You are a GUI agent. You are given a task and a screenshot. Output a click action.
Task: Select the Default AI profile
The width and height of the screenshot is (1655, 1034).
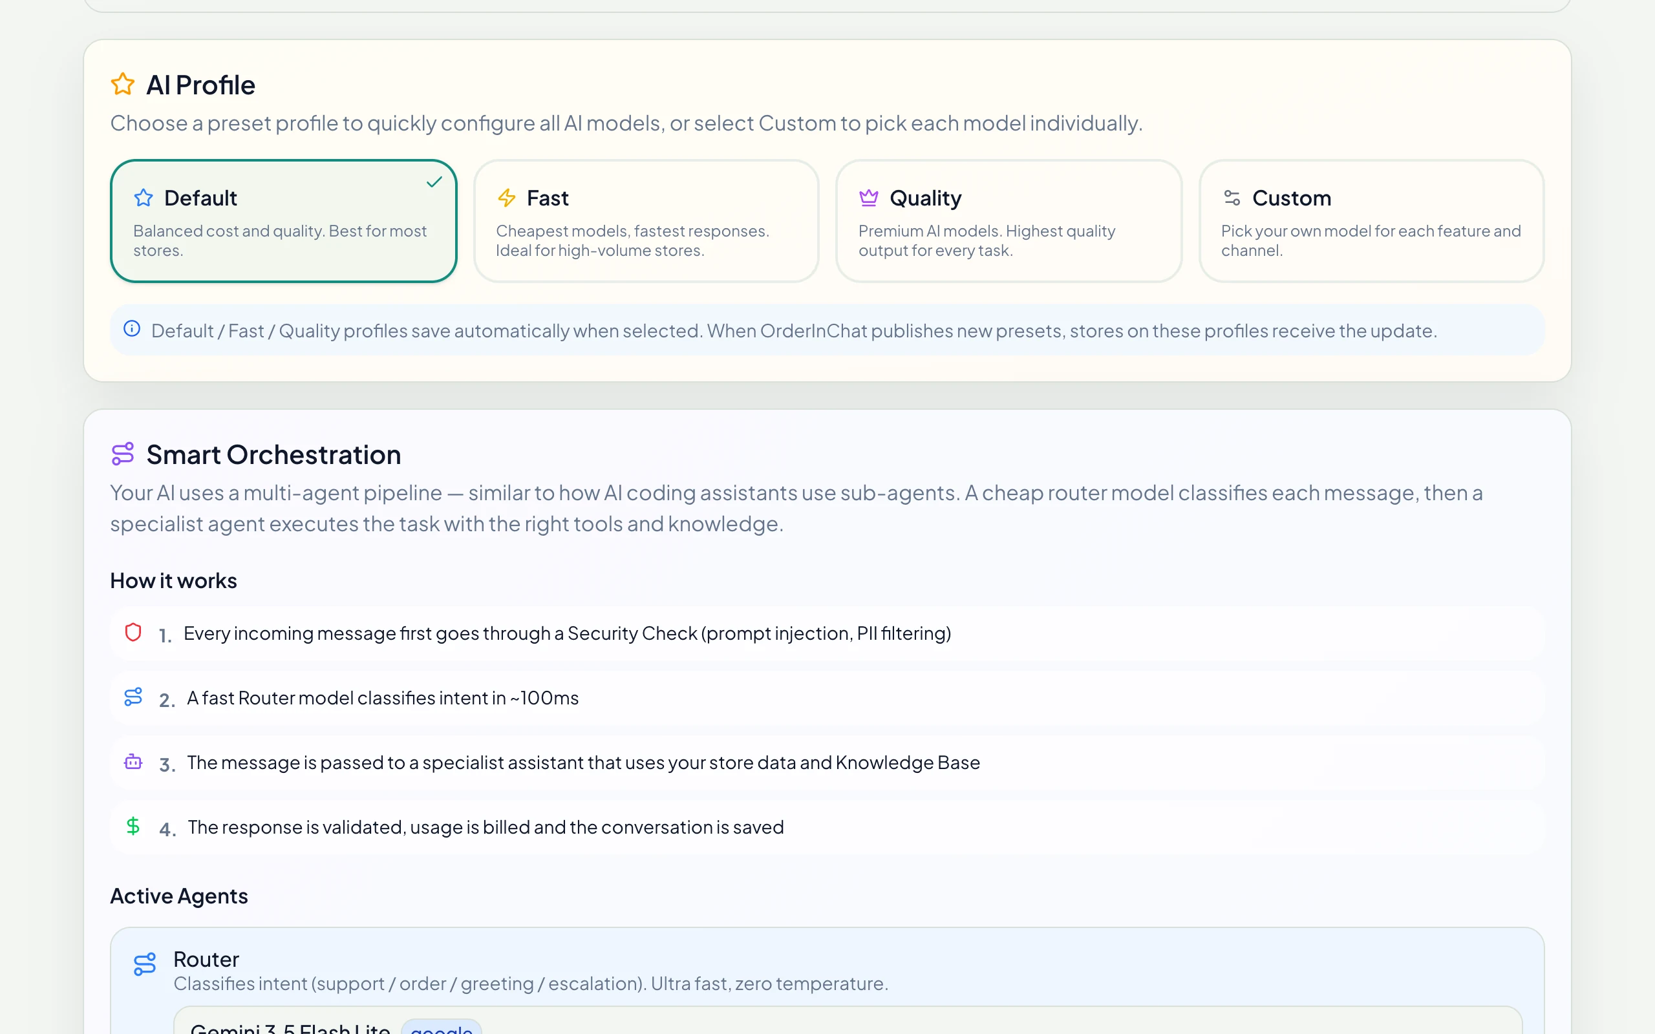pyautogui.click(x=284, y=221)
